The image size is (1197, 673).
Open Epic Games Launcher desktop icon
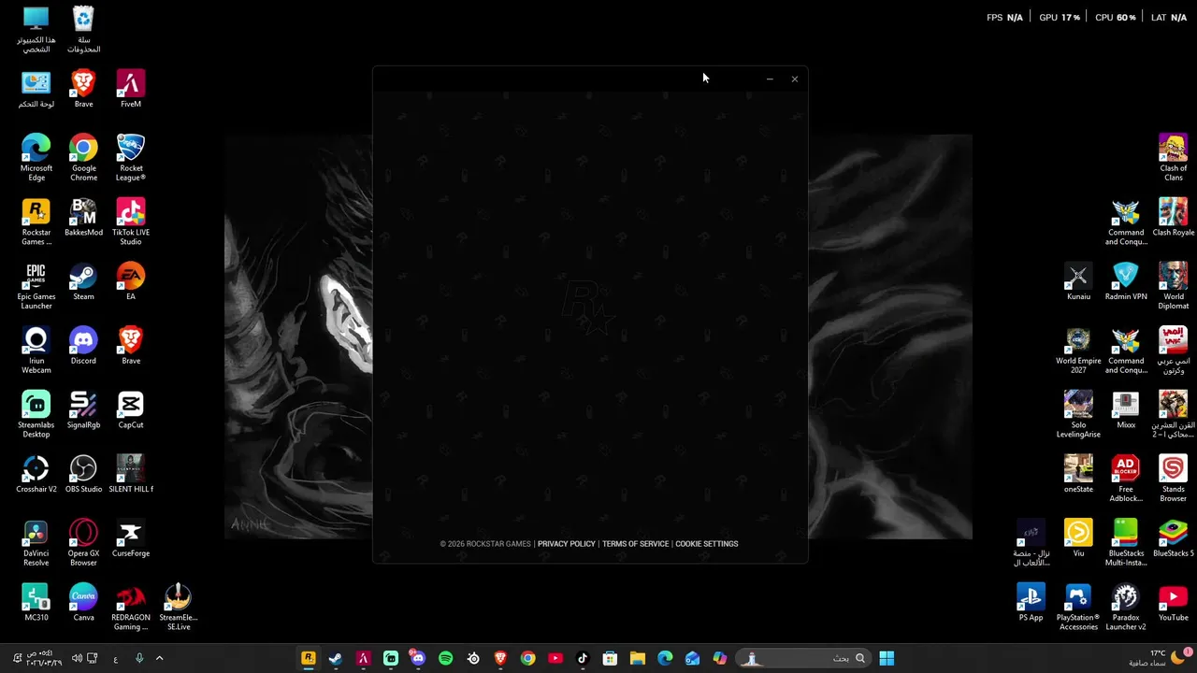36,286
